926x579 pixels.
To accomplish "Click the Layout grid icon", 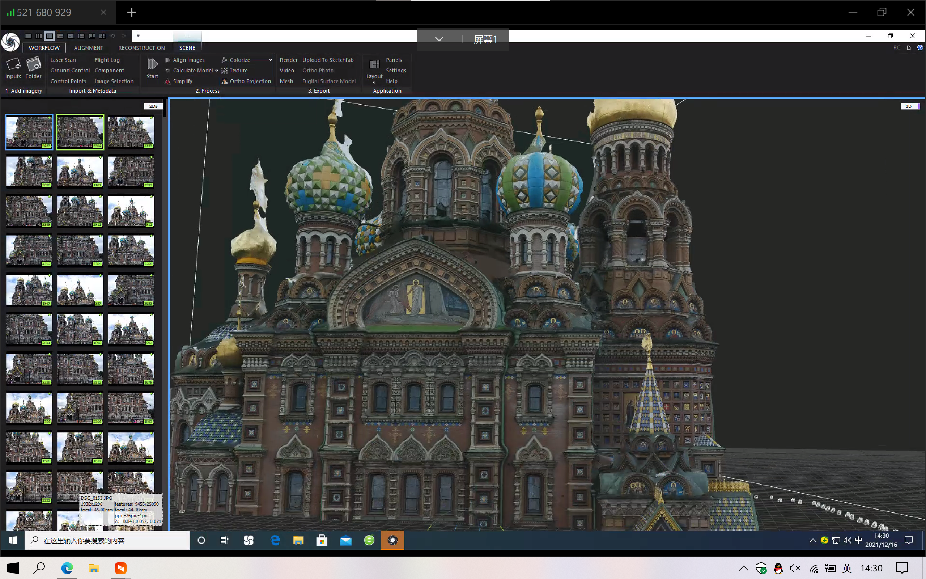I will coord(374,64).
